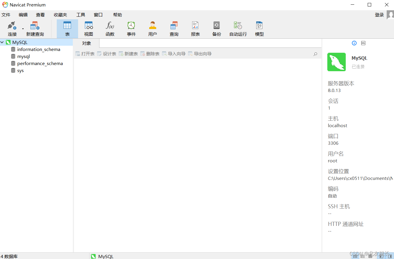Select the MySQL connection in tree
This screenshot has height=259, width=394.
(x=20, y=42)
